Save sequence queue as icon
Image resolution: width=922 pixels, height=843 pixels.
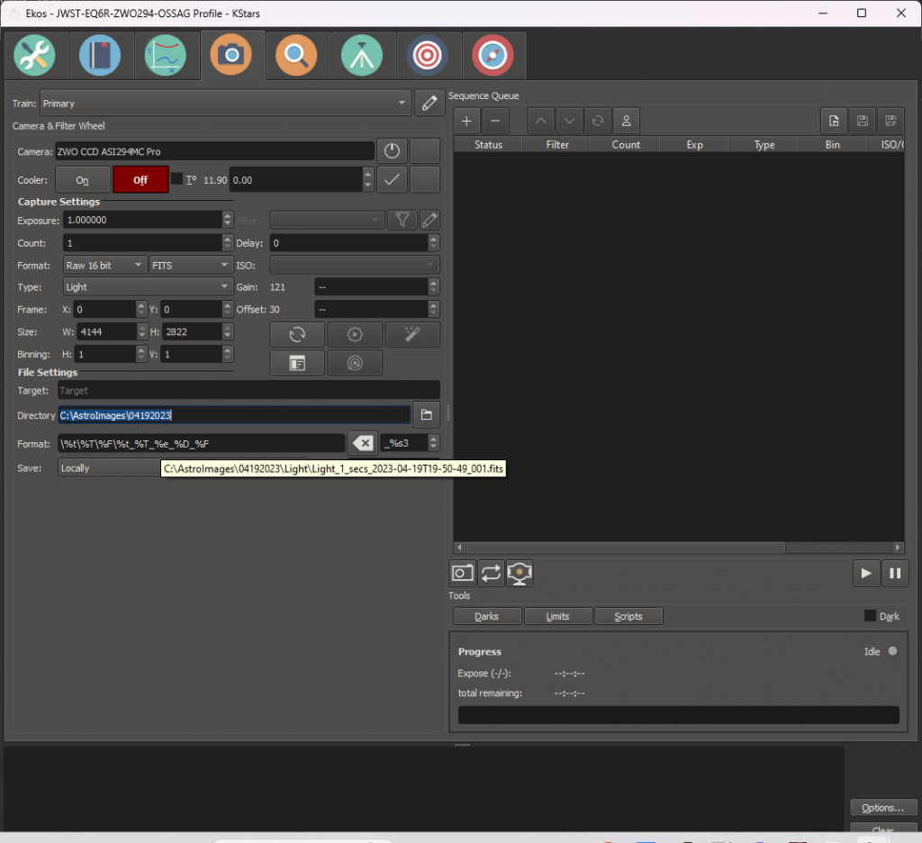[x=890, y=122]
